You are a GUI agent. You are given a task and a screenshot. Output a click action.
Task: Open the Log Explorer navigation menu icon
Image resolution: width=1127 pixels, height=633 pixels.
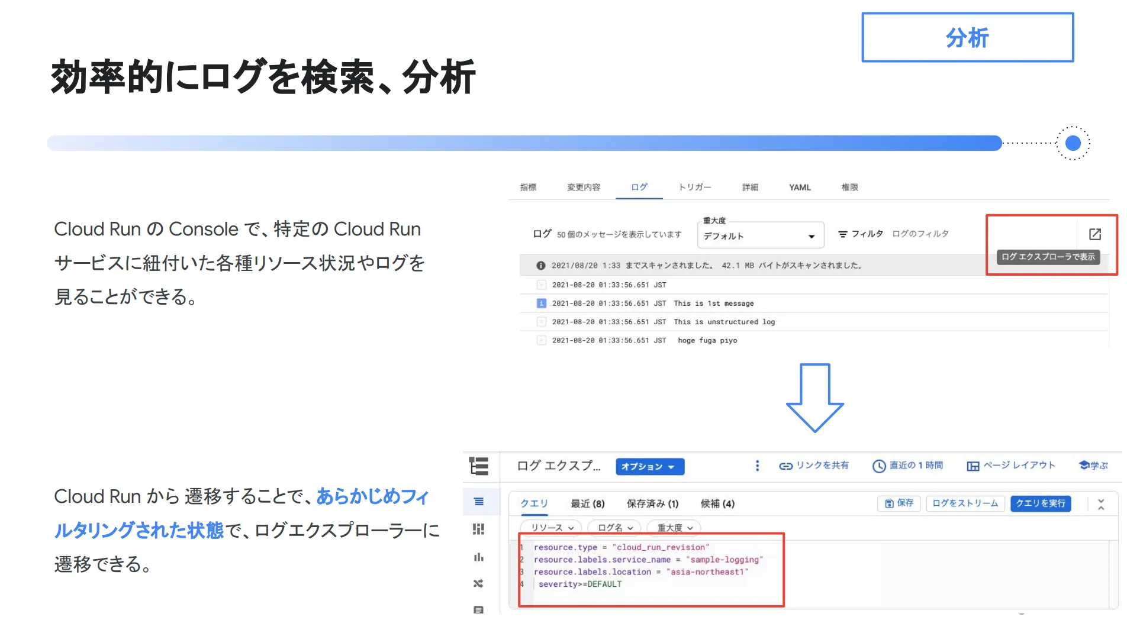[478, 466]
